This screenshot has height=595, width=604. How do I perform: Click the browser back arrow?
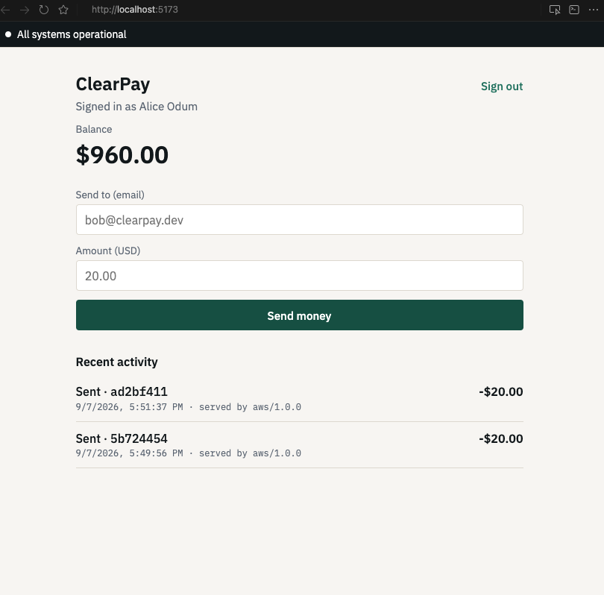(5, 10)
